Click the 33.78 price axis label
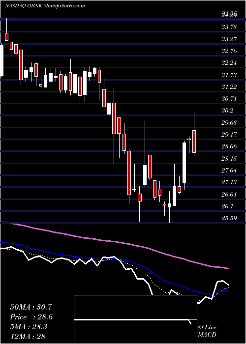Screen dimensions: 246x344 tap(229, 27)
